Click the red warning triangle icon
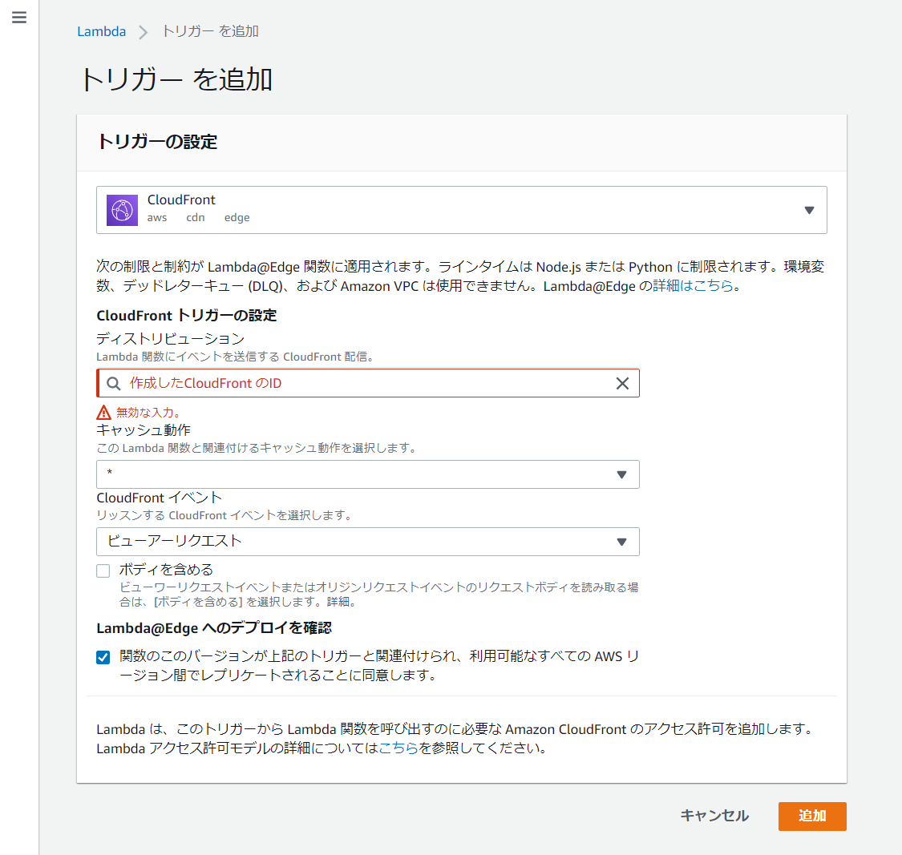This screenshot has height=855, width=902. pos(103,413)
